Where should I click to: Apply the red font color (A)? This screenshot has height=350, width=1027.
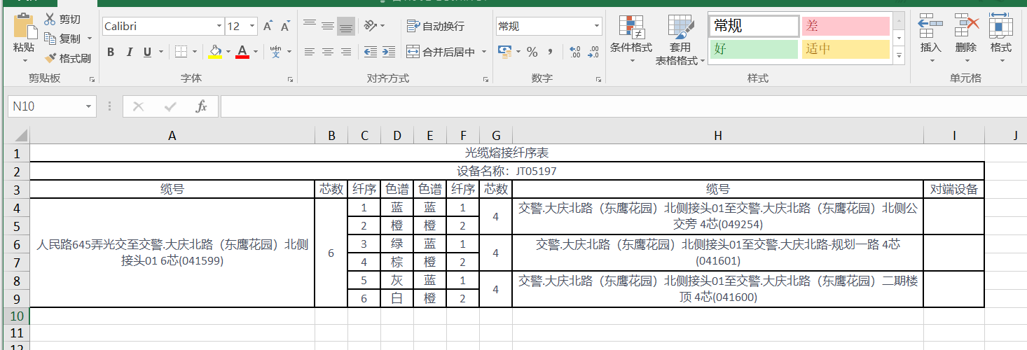[242, 52]
